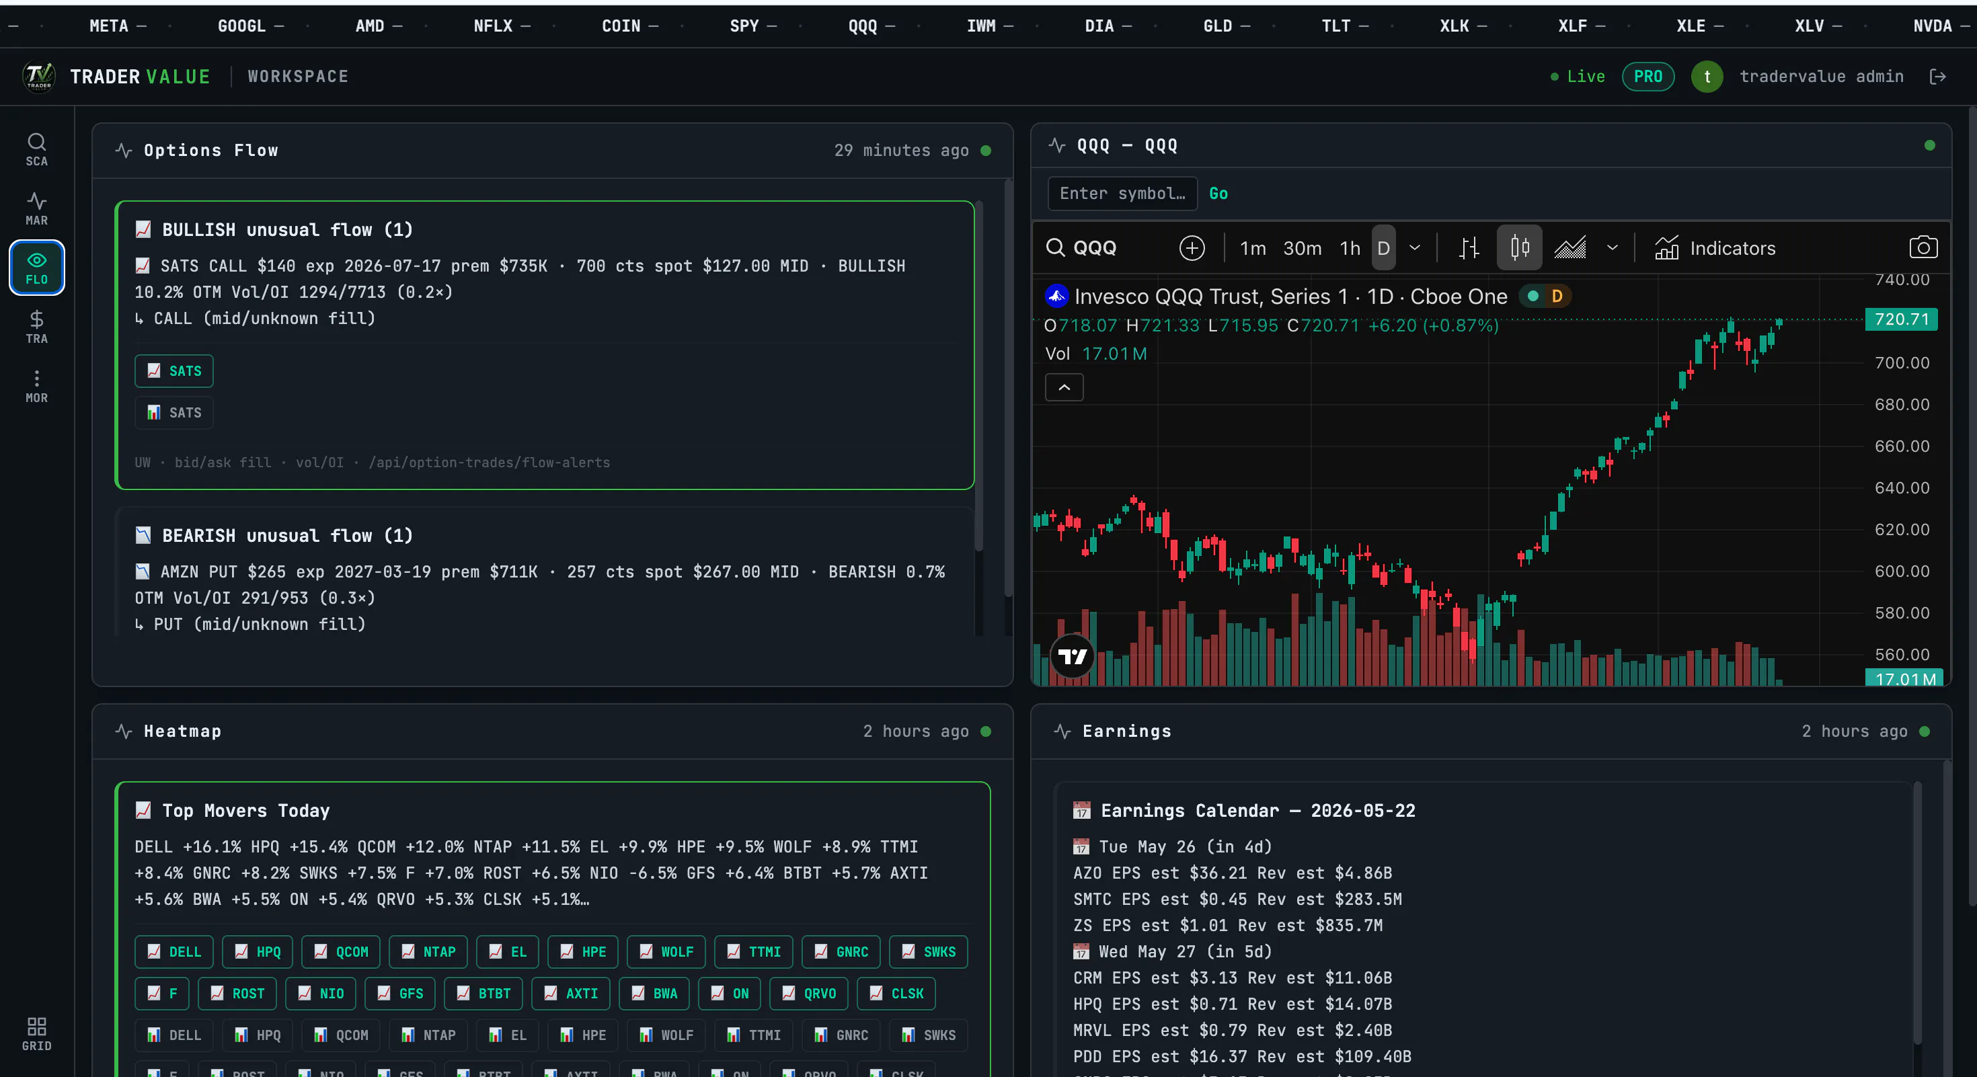The width and height of the screenshot is (1977, 1077).
Task: Select the XLE ticker in top tape
Action: (x=1700, y=26)
